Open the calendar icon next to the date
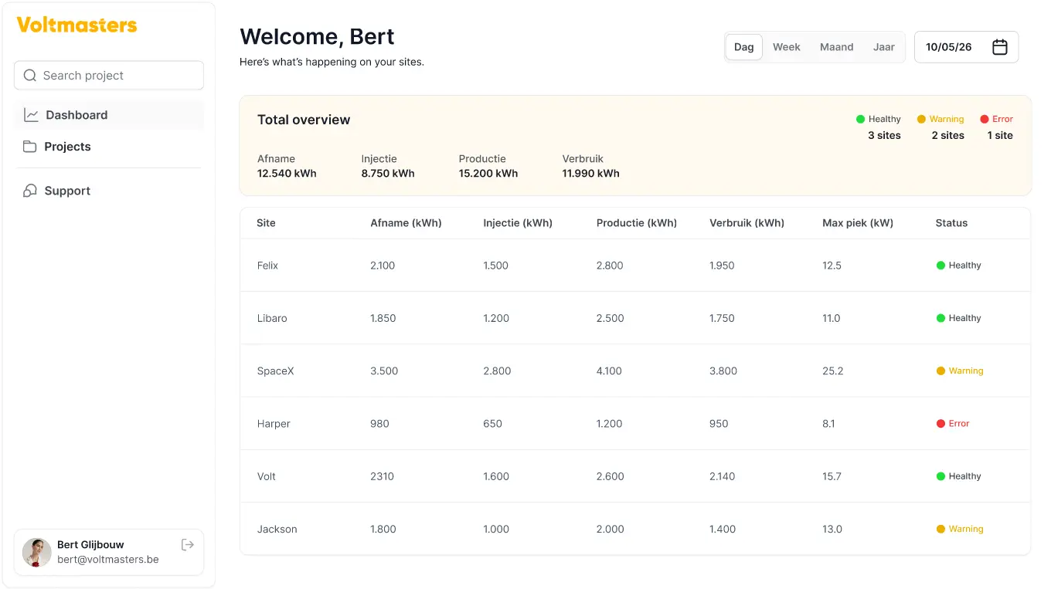 pos(1000,46)
